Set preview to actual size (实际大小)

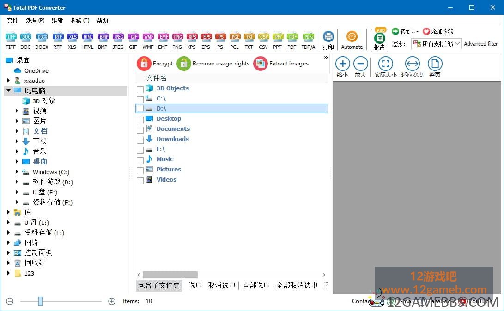(386, 67)
